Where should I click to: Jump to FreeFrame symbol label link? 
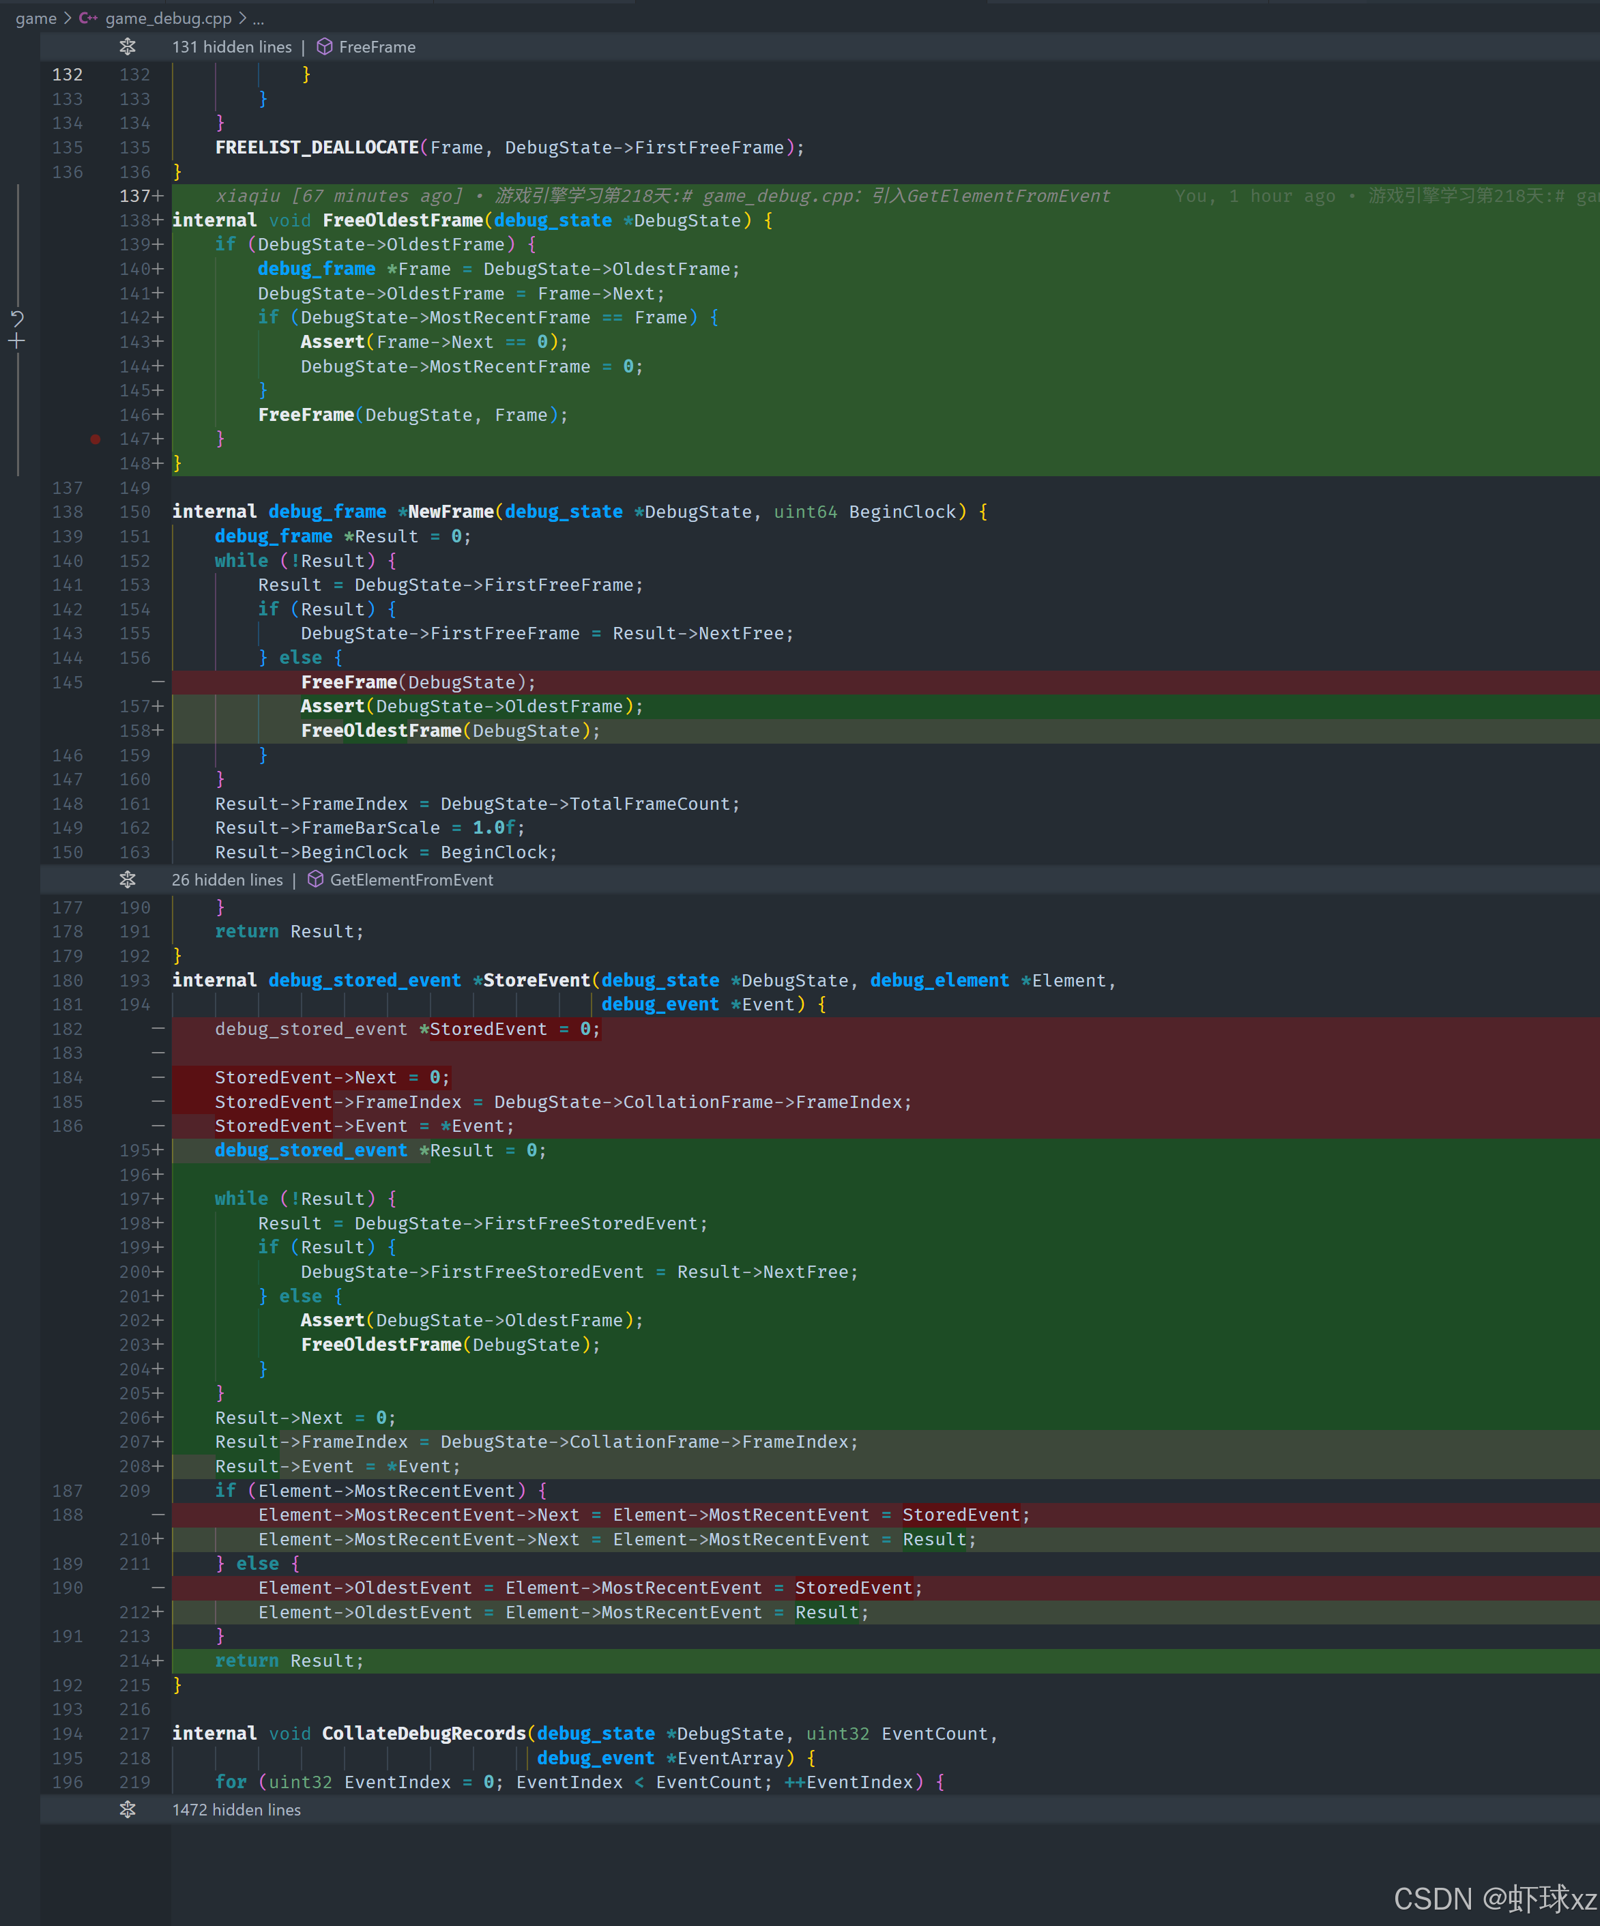(x=377, y=47)
